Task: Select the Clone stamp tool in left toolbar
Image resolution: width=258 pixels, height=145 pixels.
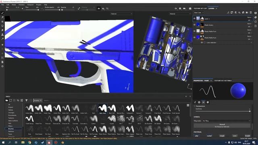Action: (x=2, y=35)
